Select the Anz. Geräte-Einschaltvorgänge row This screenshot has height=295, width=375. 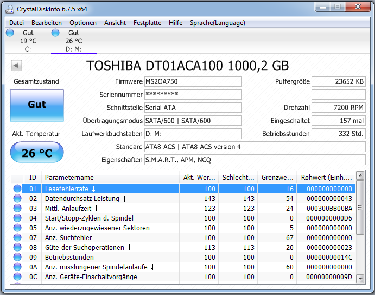[183, 277]
